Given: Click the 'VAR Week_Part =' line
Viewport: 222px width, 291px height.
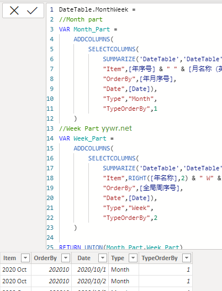Looking at the screenshot, I should 86,138.
